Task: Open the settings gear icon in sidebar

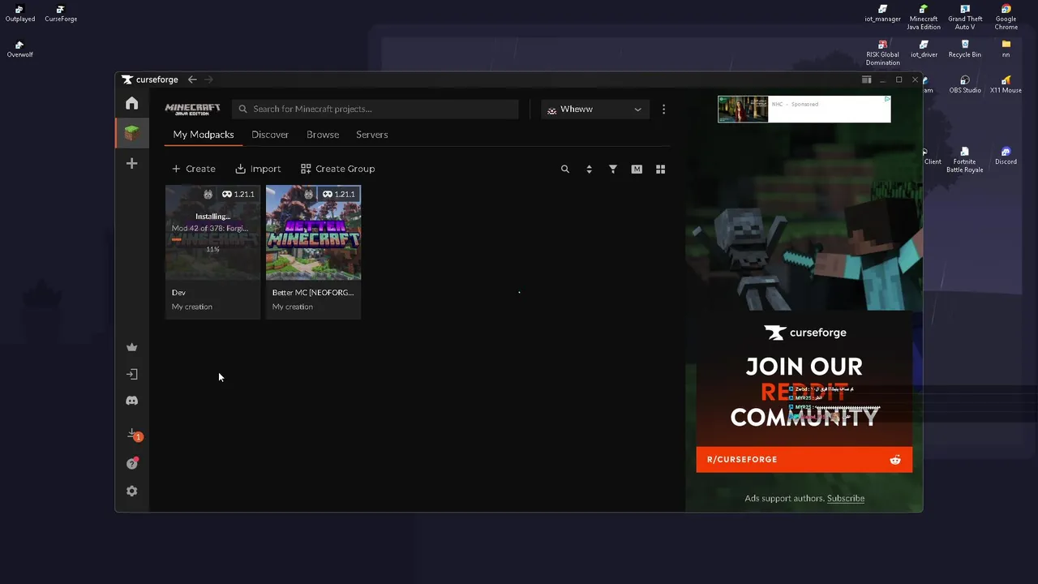Action: [131, 492]
